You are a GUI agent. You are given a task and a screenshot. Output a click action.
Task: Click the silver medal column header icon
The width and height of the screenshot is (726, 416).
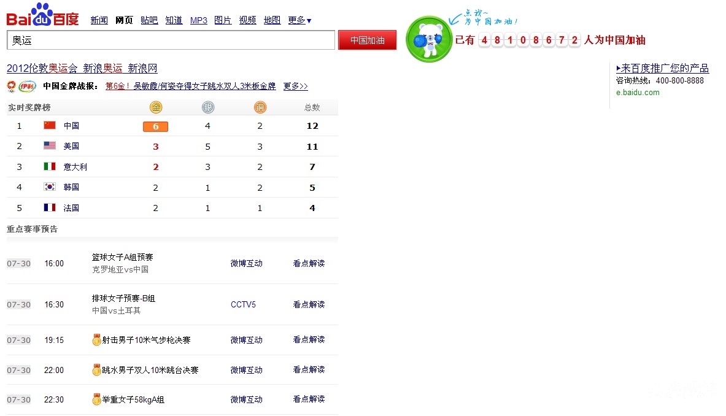tap(207, 107)
